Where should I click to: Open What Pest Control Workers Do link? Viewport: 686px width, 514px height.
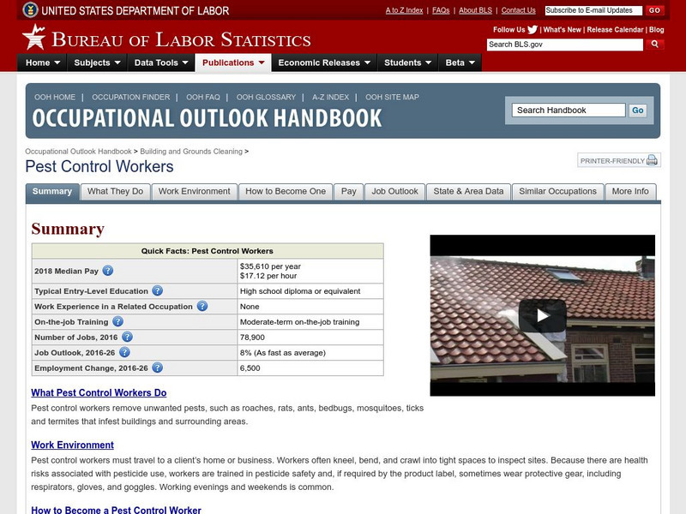pos(99,392)
